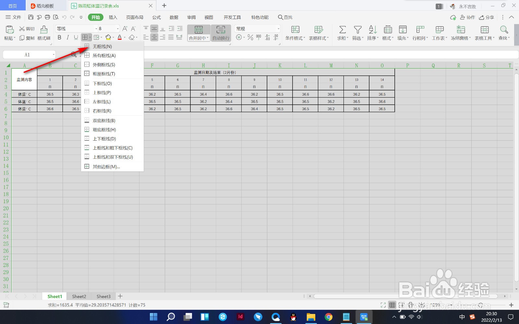Click the Format Painter (格式刷) icon
The image size is (519, 324).
click(44, 30)
